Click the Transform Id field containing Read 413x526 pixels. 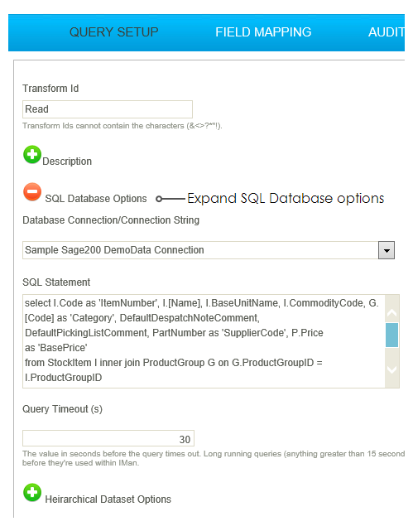tap(108, 109)
